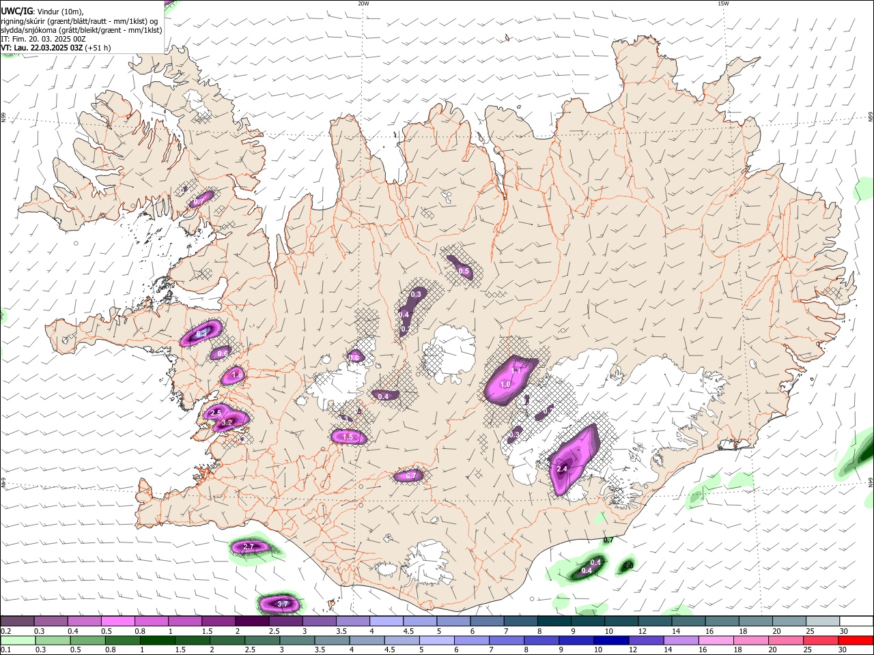Click the violet 14–16 rain legend swatch
The image size is (874, 655).
[x=681, y=641]
